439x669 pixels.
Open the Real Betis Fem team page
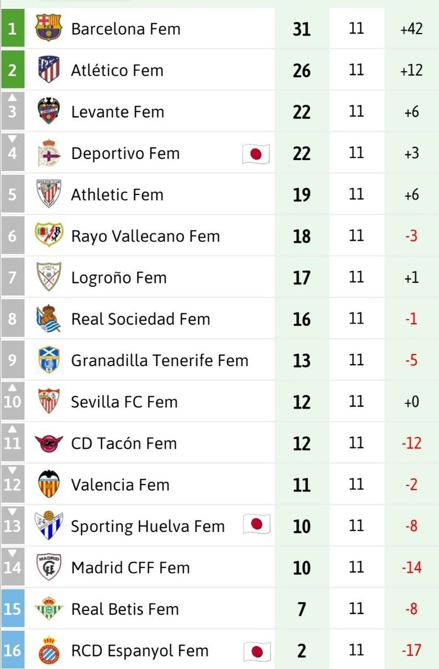click(x=125, y=609)
